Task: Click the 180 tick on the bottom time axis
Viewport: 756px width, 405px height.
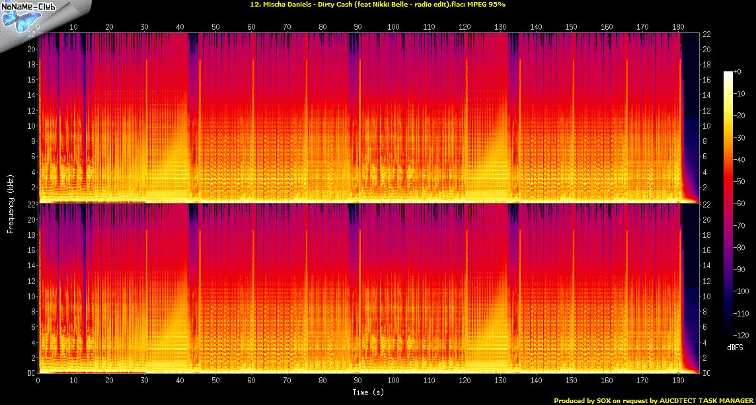Action: 677,381
